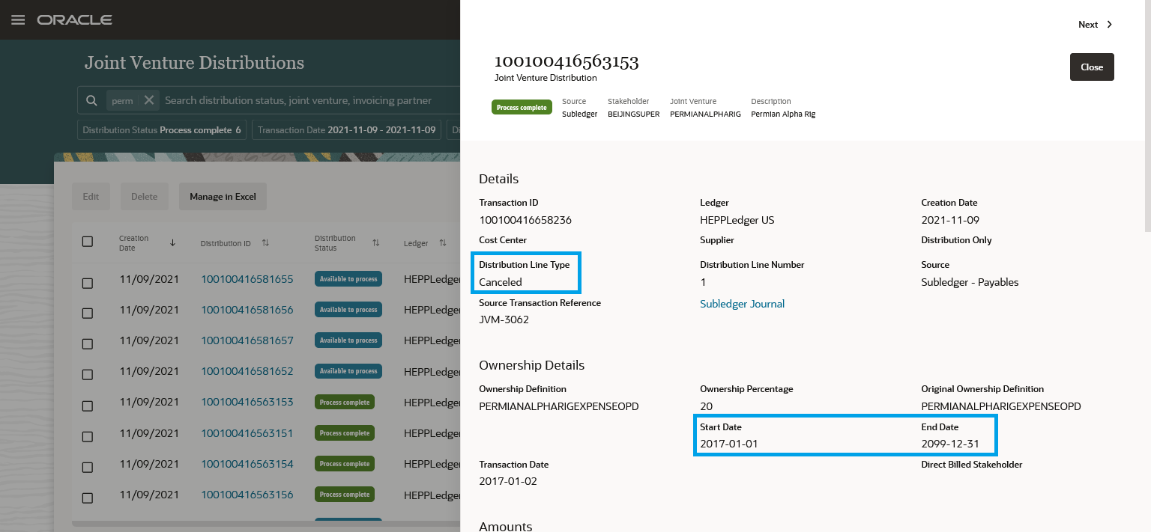This screenshot has height=532, width=1151.
Task: Check the row for distribution 100100416581655
Action: [x=88, y=283]
